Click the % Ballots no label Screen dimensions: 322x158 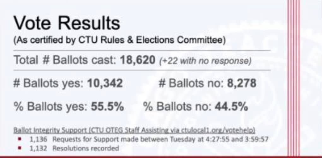click(177, 106)
